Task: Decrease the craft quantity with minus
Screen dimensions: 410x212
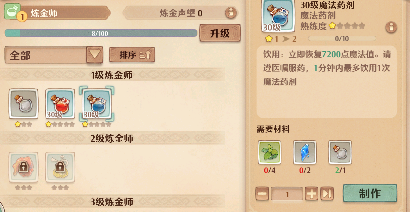Action: tap(262, 194)
